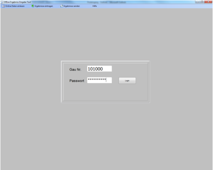Click the Online Daten einlesen toolbar icon
213x170 pixels.
pyautogui.click(x=3, y=6)
